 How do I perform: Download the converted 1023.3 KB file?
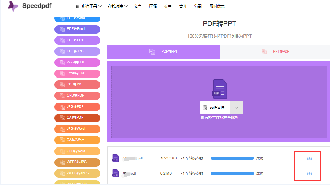tap(309, 158)
